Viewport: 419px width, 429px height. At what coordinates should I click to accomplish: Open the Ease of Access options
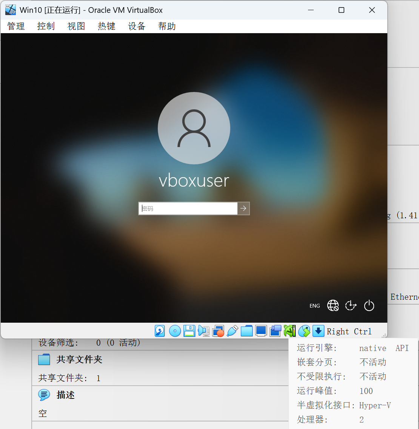(351, 305)
